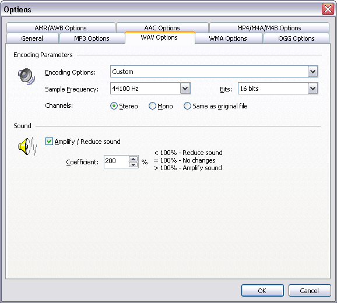Screen dimensions: 337x303
Task: Click the Custom encoding options combo box
Action: 214,72
